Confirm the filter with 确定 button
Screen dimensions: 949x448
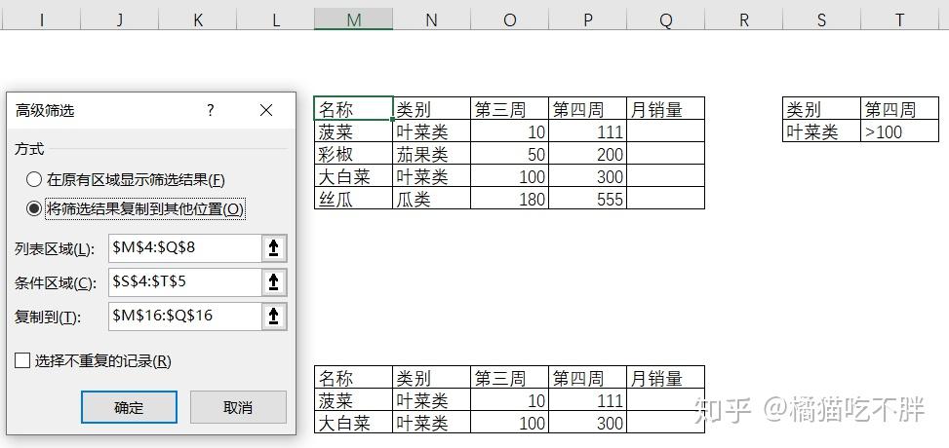point(129,407)
